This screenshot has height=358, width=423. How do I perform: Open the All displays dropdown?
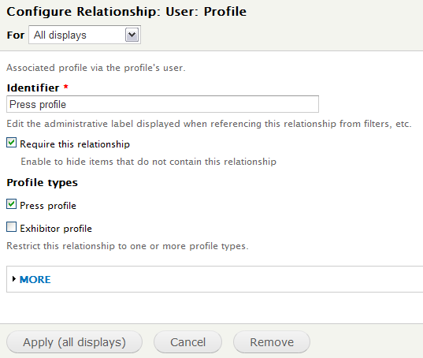coord(84,35)
